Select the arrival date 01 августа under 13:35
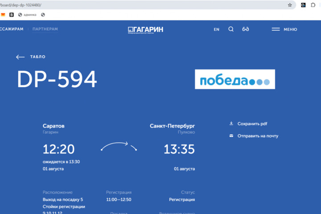321x214 pixels. [184, 169]
